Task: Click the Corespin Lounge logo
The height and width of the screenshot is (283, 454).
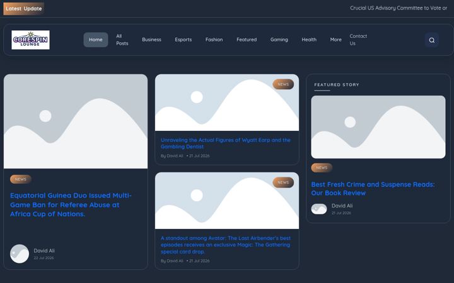Action: (x=30, y=40)
